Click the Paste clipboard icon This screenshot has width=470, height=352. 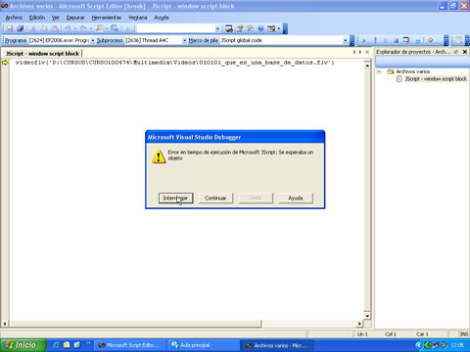[x=55, y=28]
